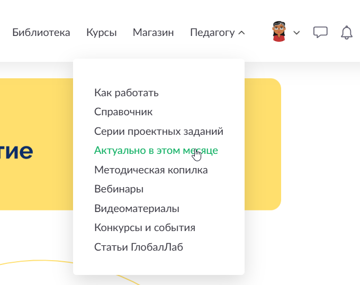Select Актуально в этом месяце
360x285 pixels.
[156, 150]
